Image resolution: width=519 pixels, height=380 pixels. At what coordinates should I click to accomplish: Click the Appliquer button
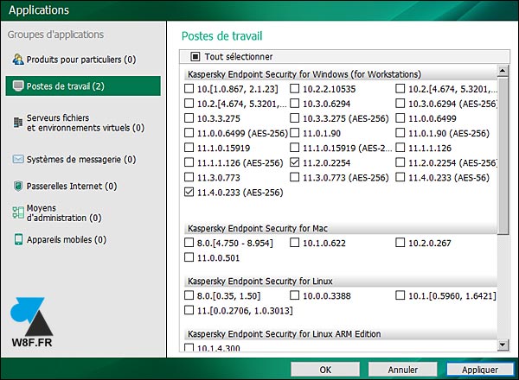pos(480,370)
